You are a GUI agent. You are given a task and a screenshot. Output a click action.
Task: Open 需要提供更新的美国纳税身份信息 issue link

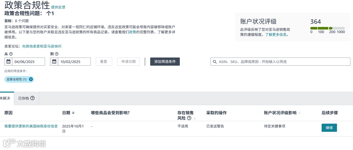(x=31, y=126)
